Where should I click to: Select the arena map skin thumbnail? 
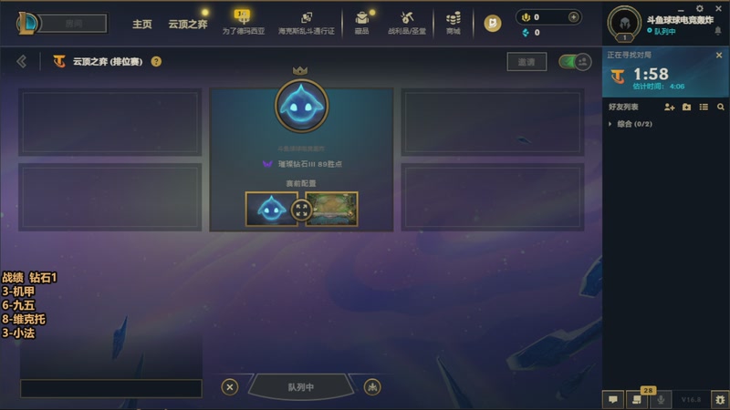click(x=331, y=210)
